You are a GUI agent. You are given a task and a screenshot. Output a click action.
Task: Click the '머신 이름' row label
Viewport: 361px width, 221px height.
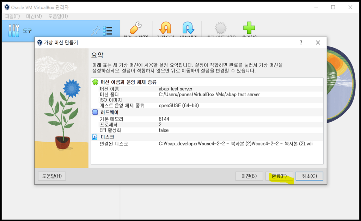[x=109, y=89]
